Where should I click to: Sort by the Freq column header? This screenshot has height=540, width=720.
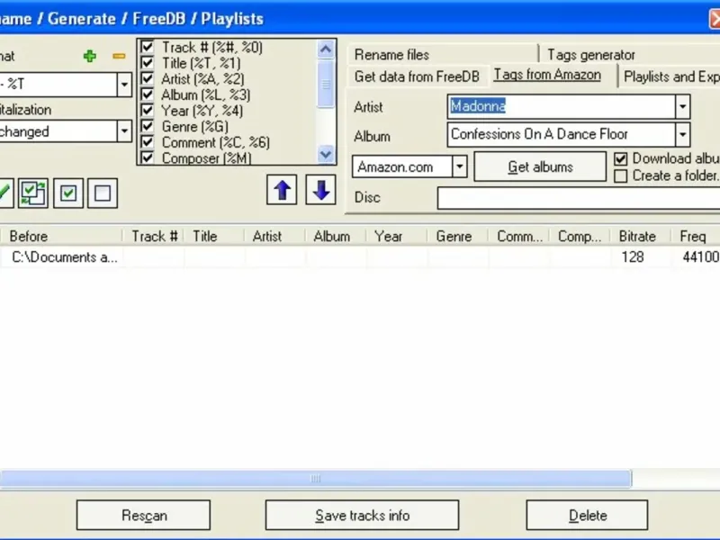click(695, 237)
